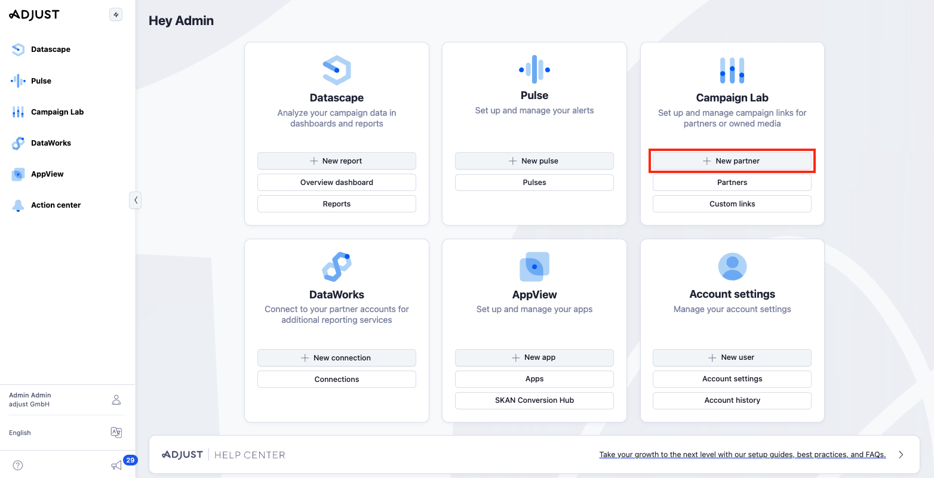The image size is (934, 478).
Task: Click the Admin Admin account name
Action: [x=30, y=395]
